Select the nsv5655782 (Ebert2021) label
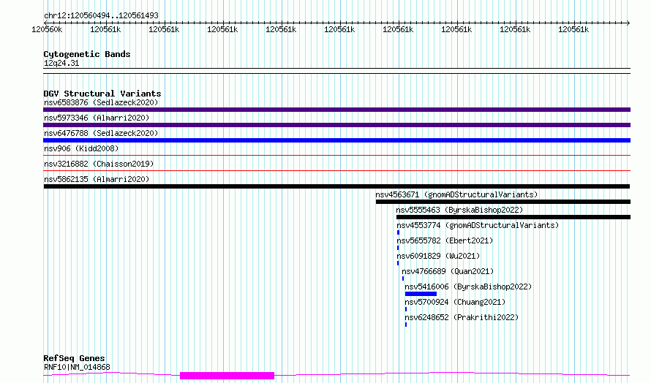This screenshot has height=383, width=651. point(445,240)
